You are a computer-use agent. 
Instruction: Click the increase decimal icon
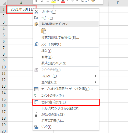82,1
